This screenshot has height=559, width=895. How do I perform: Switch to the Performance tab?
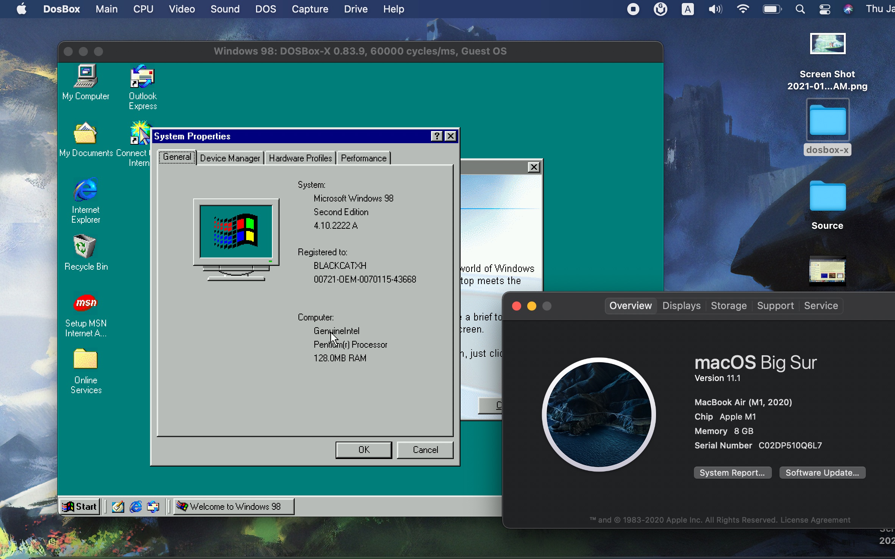[x=363, y=158]
